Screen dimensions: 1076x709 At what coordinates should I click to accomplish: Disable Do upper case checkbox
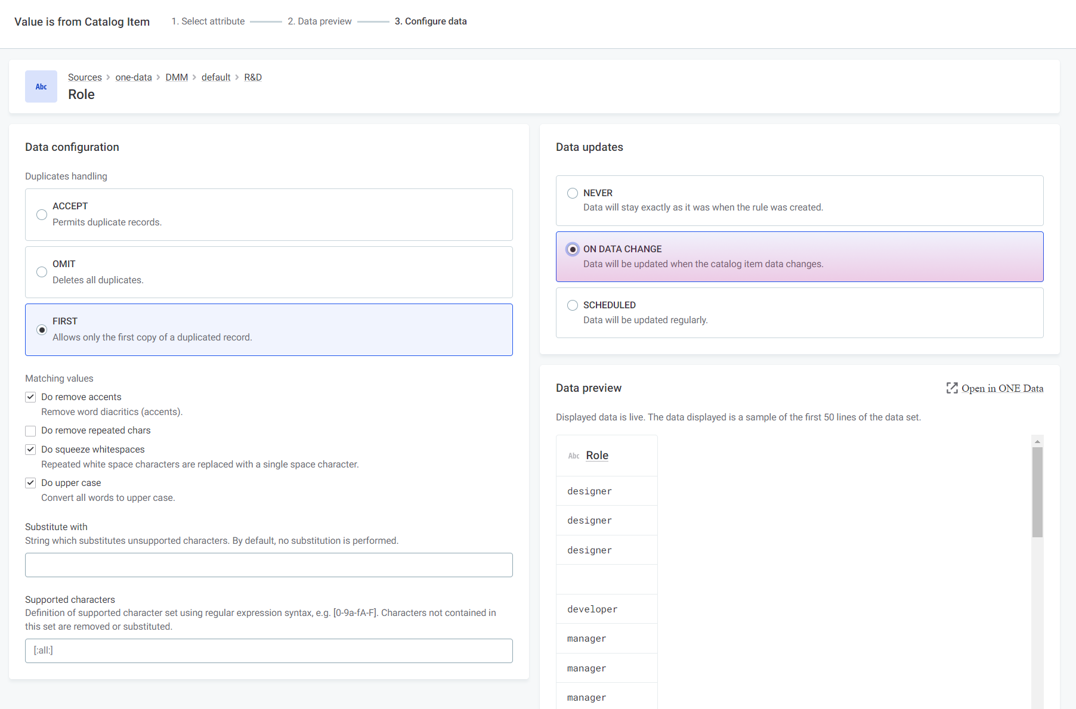[x=30, y=483]
